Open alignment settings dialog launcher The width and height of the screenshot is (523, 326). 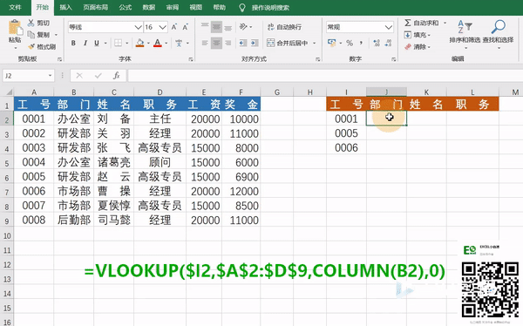pos(317,59)
